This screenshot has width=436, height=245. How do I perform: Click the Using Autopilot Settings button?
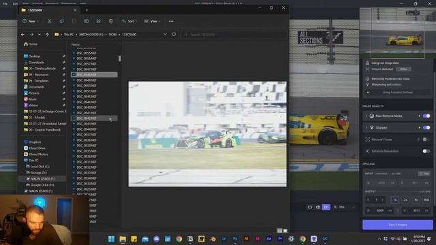[x=398, y=93]
